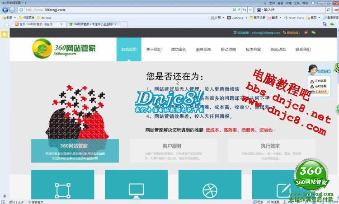Open the 工具 menu
This screenshot has height=204, width=339.
(x=297, y=3)
